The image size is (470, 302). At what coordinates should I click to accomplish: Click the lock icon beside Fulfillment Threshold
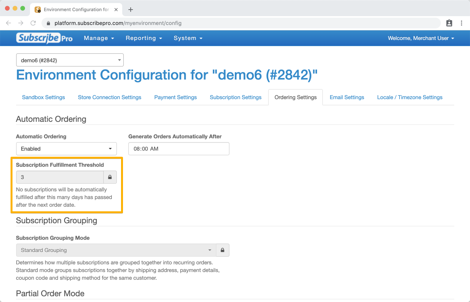tap(110, 178)
